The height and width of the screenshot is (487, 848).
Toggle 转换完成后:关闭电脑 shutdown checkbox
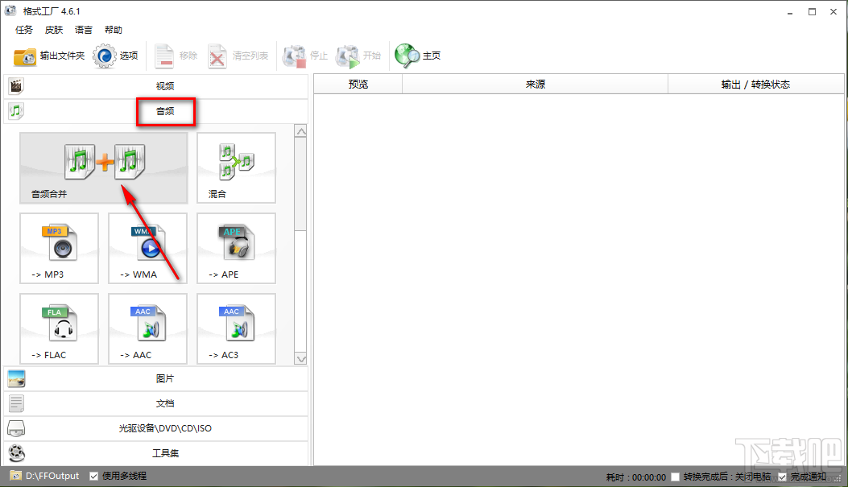tap(675, 477)
